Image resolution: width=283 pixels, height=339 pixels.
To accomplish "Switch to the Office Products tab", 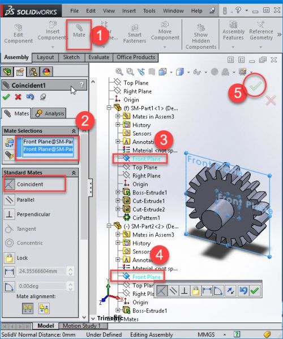I will coord(136,57).
